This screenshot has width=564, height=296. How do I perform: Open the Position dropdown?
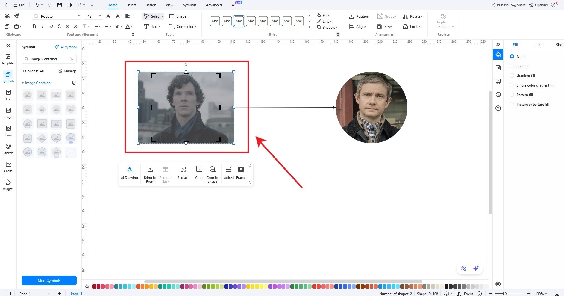[360, 16]
